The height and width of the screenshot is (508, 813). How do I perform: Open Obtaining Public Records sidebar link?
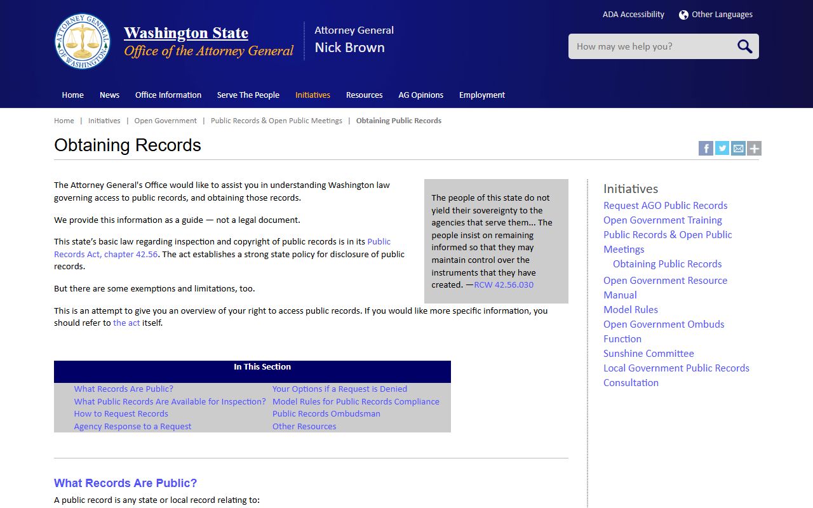668,264
